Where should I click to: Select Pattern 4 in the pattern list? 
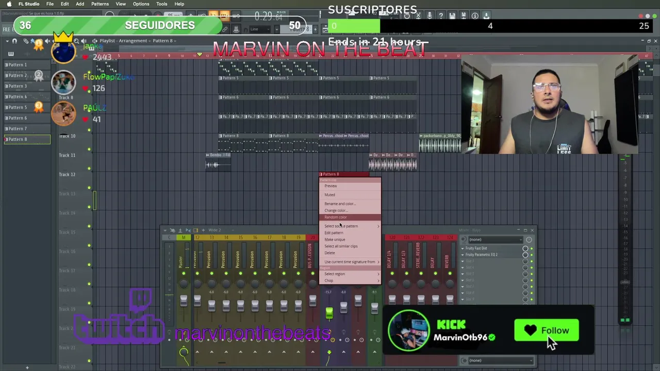(27, 97)
